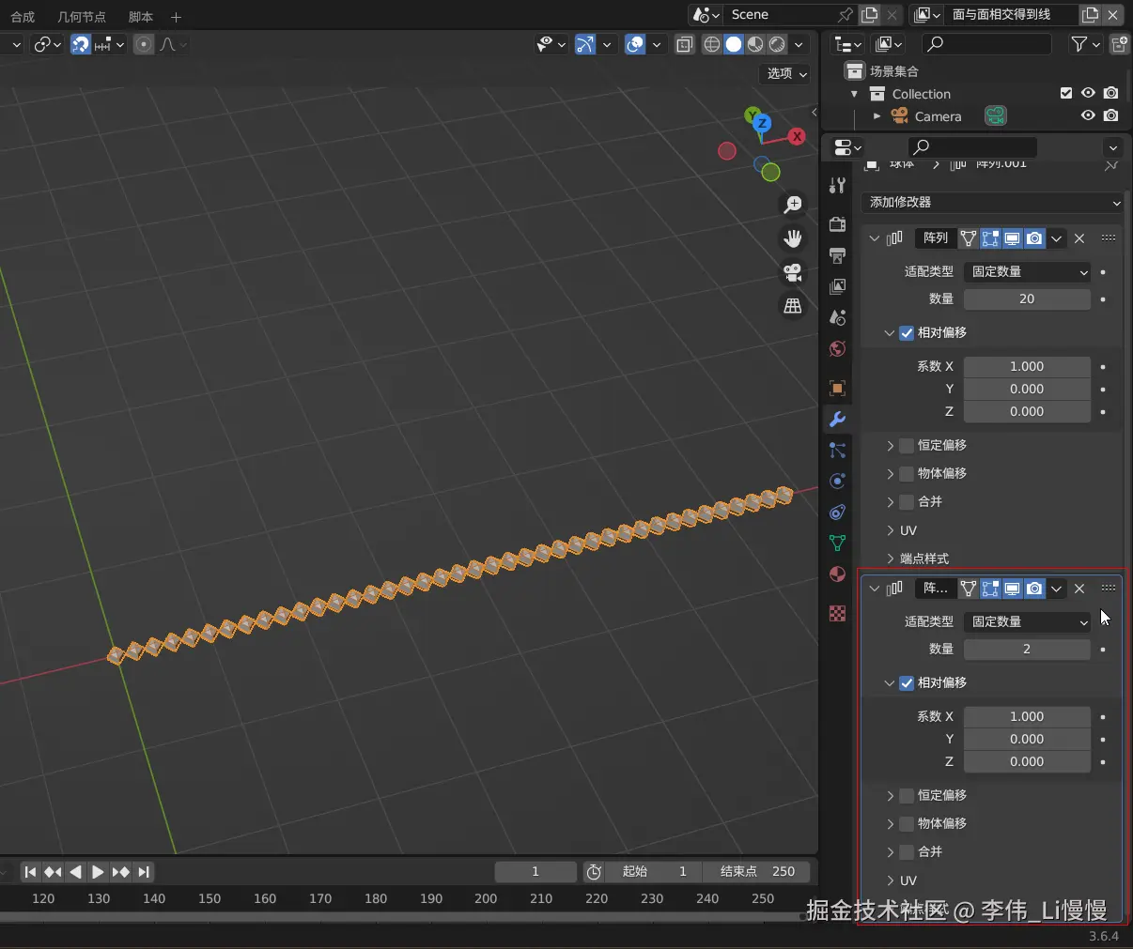The height and width of the screenshot is (949, 1133).
Task: Switch to the 合成 workspace tab
Action: click(x=23, y=17)
